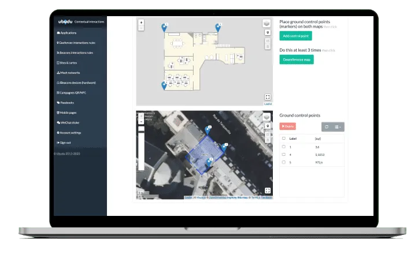Select marker tool on the floor plan map
The width and height of the screenshot is (418, 254).
click(268, 32)
